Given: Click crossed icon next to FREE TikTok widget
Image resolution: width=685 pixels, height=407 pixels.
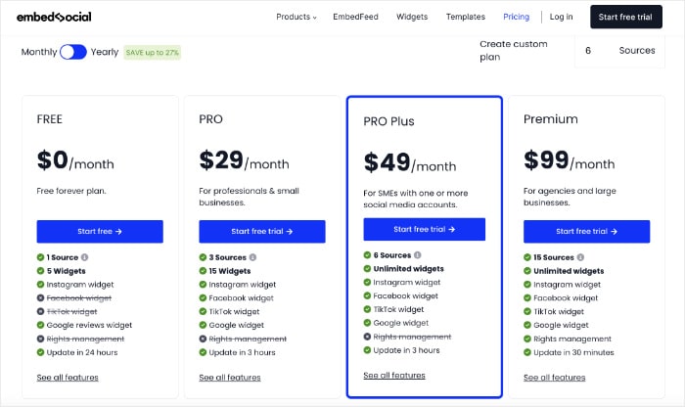Looking at the screenshot, I should pos(41,311).
